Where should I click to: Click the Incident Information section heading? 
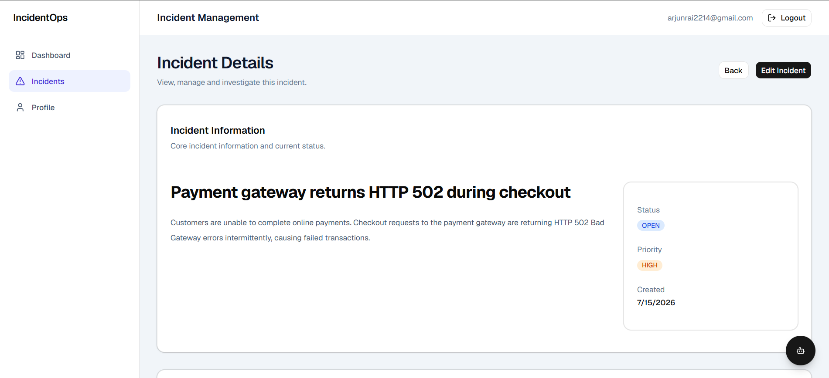click(218, 130)
